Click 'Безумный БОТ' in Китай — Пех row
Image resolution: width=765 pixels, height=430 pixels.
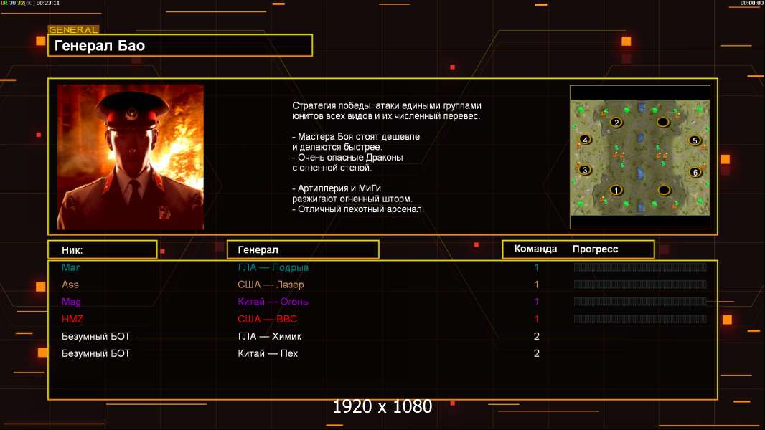point(96,353)
